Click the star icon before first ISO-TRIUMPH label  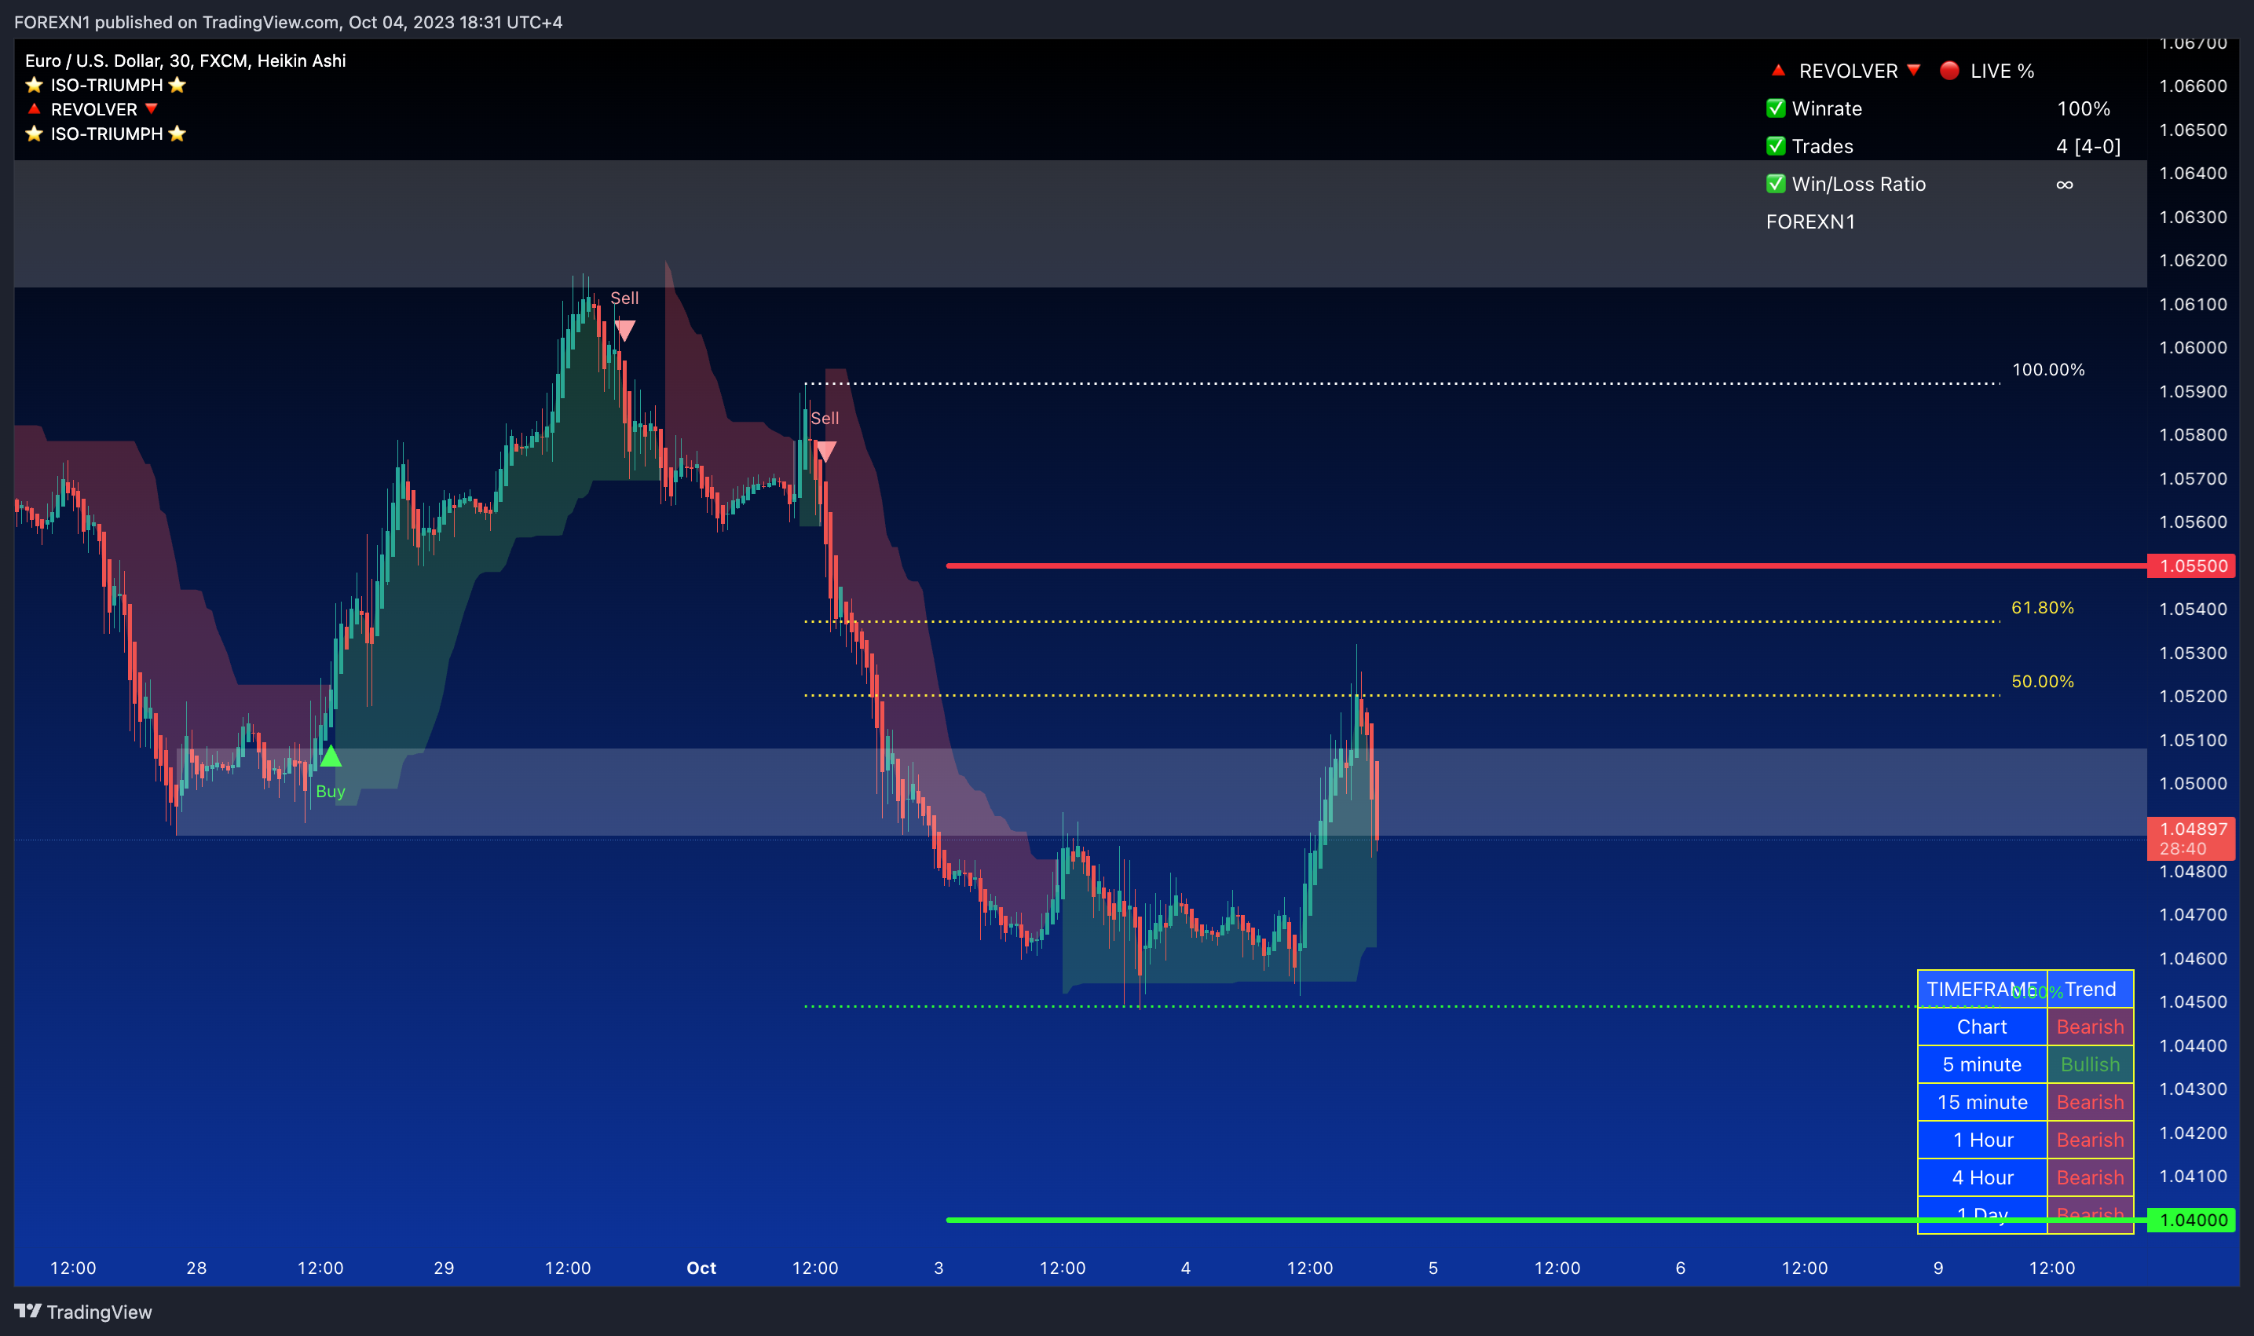[35, 85]
